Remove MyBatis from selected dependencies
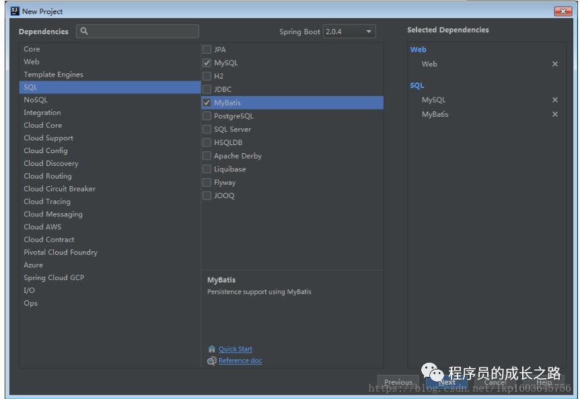The width and height of the screenshot is (580, 399). (x=555, y=114)
